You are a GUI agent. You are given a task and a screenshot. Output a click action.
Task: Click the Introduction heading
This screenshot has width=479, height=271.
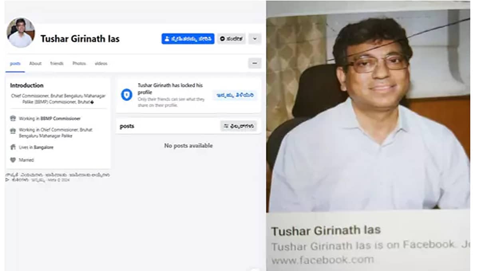click(27, 85)
